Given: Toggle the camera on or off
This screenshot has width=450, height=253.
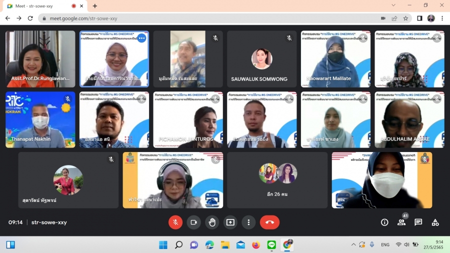Looking at the screenshot, I should [194, 222].
